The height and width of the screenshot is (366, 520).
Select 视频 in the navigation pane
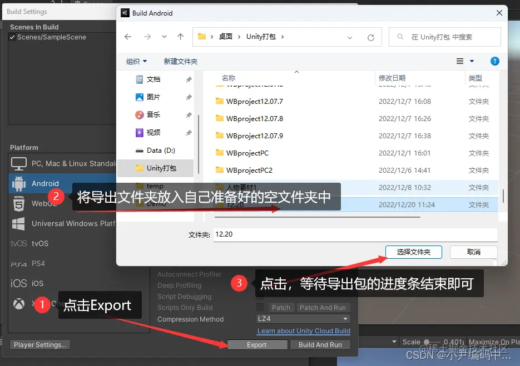click(x=153, y=133)
